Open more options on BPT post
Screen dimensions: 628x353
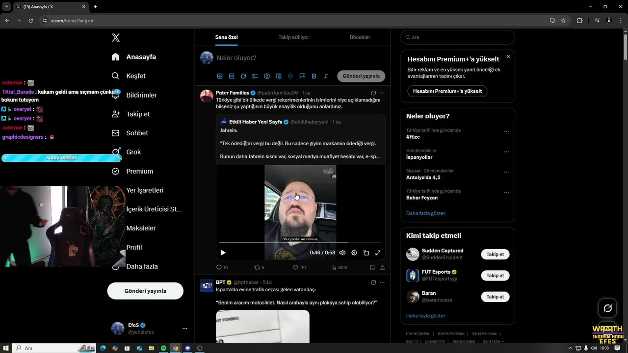click(x=382, y=282)
